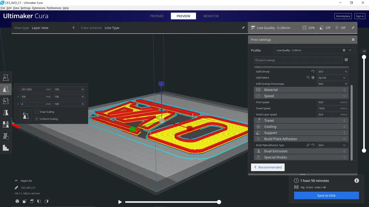The image size is (369, 207).
Task: Play the layer simulation
Action: coord(120,202)
